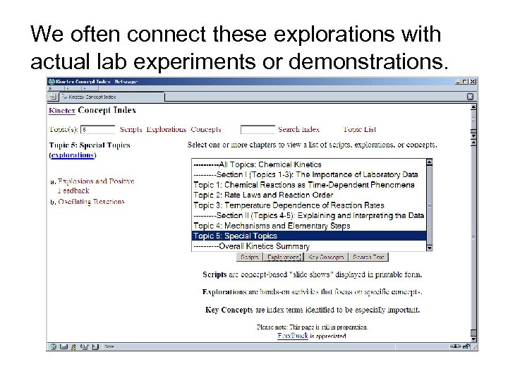Click the new tab icon beside the tab strip
This screenshot has height=381, width=508.
pyautogui.click(x=52, y=97)
